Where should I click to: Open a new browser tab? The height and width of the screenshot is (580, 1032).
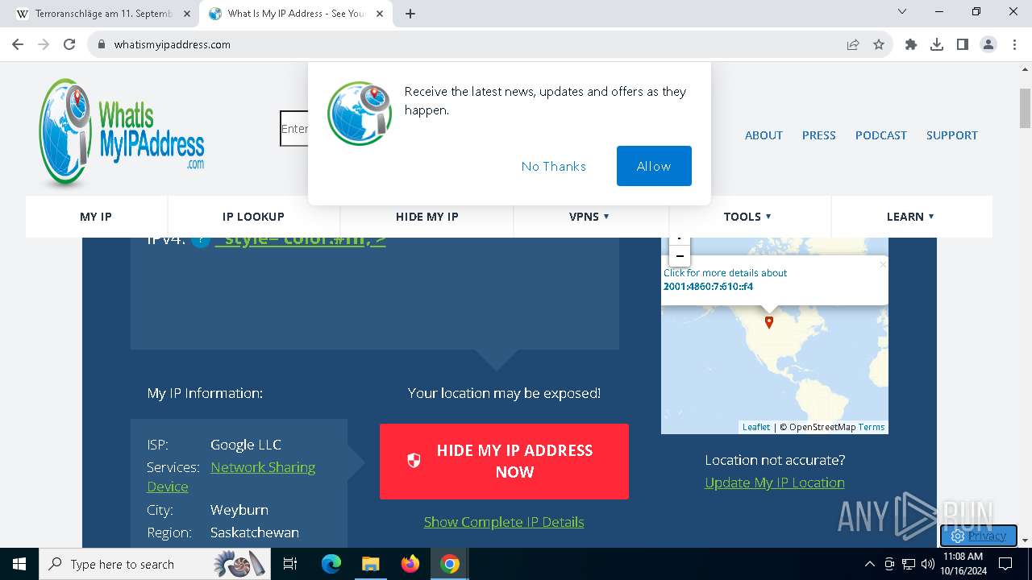point(410,14)
